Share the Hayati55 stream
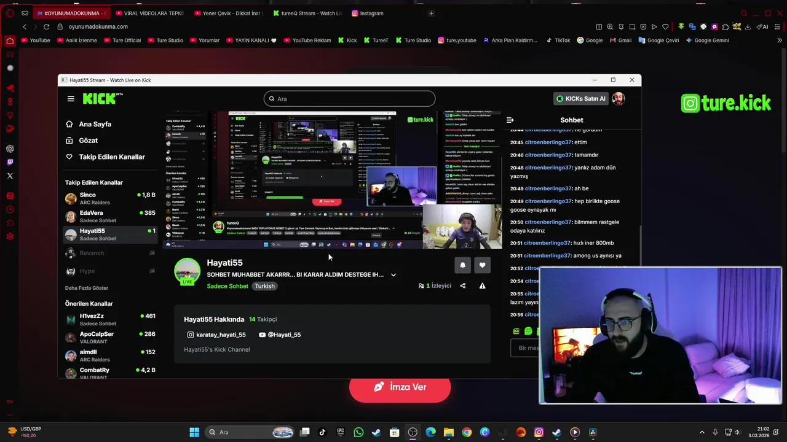787x442 pixels. point(463,285)
